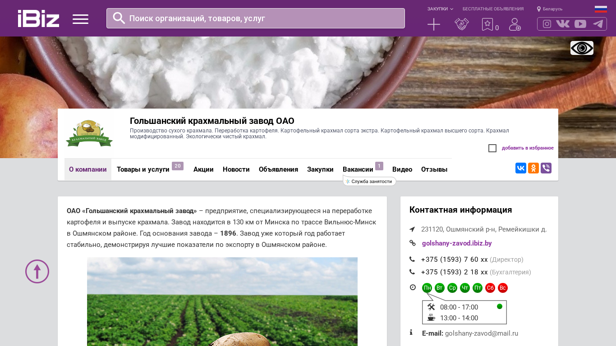Click the plus add icon in header
The image size is (616, 346).
[x=434, y=24]
